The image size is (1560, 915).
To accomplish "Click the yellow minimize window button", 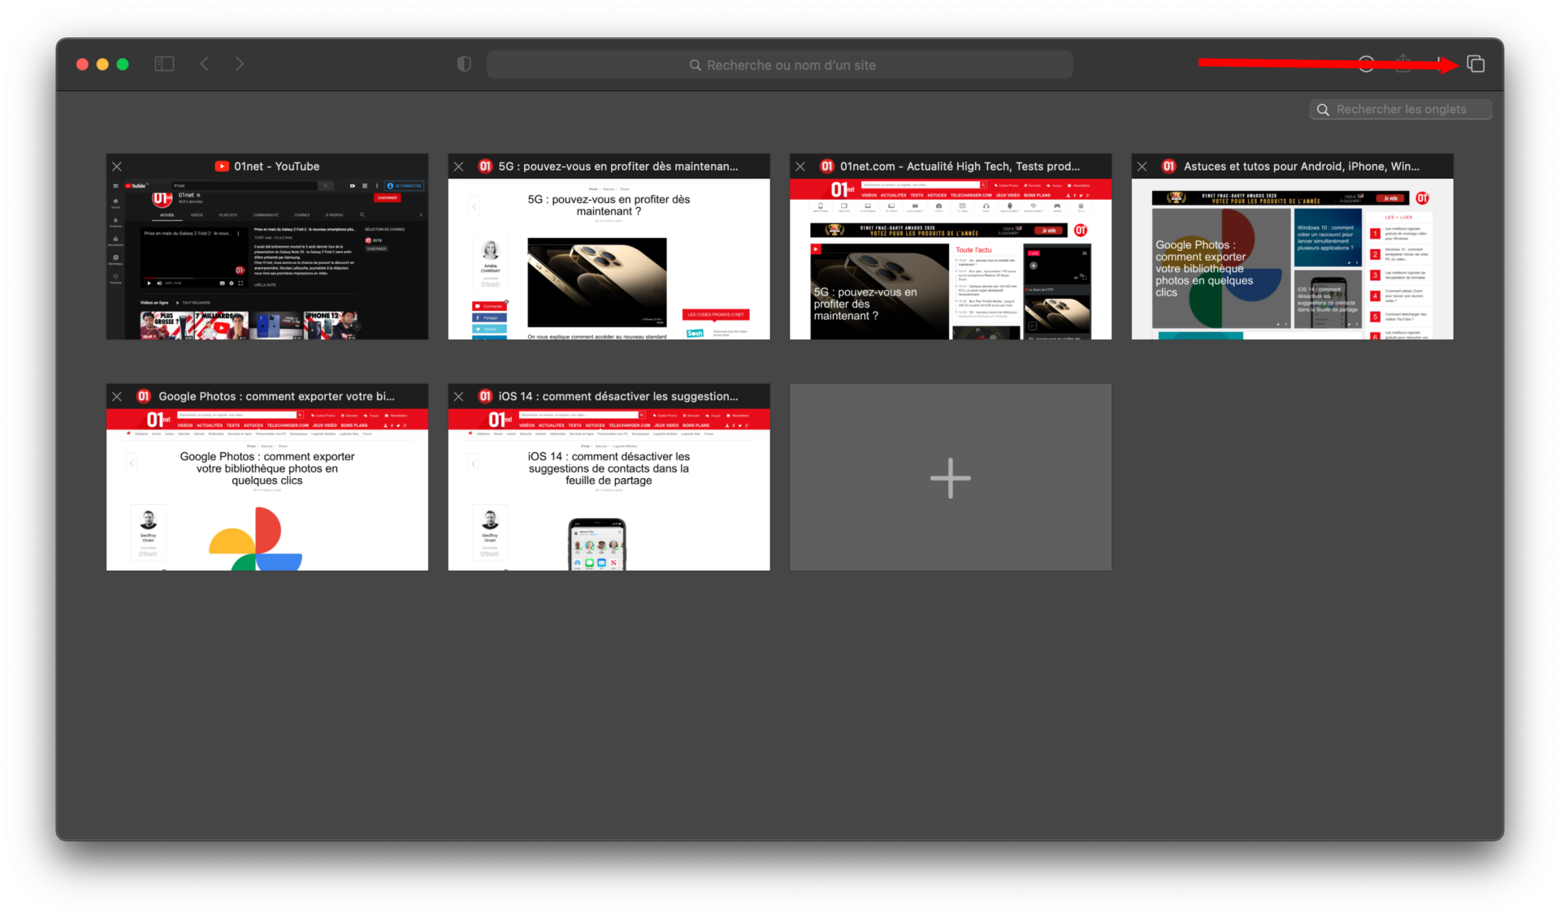I will (x=102, y=64).
